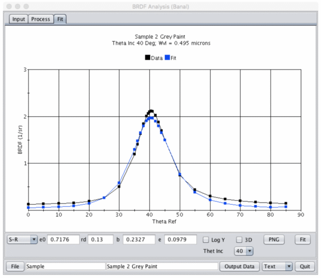The image size is (321, 278).
Task: Click the PNG export button
Action: [x=273, y=239]
